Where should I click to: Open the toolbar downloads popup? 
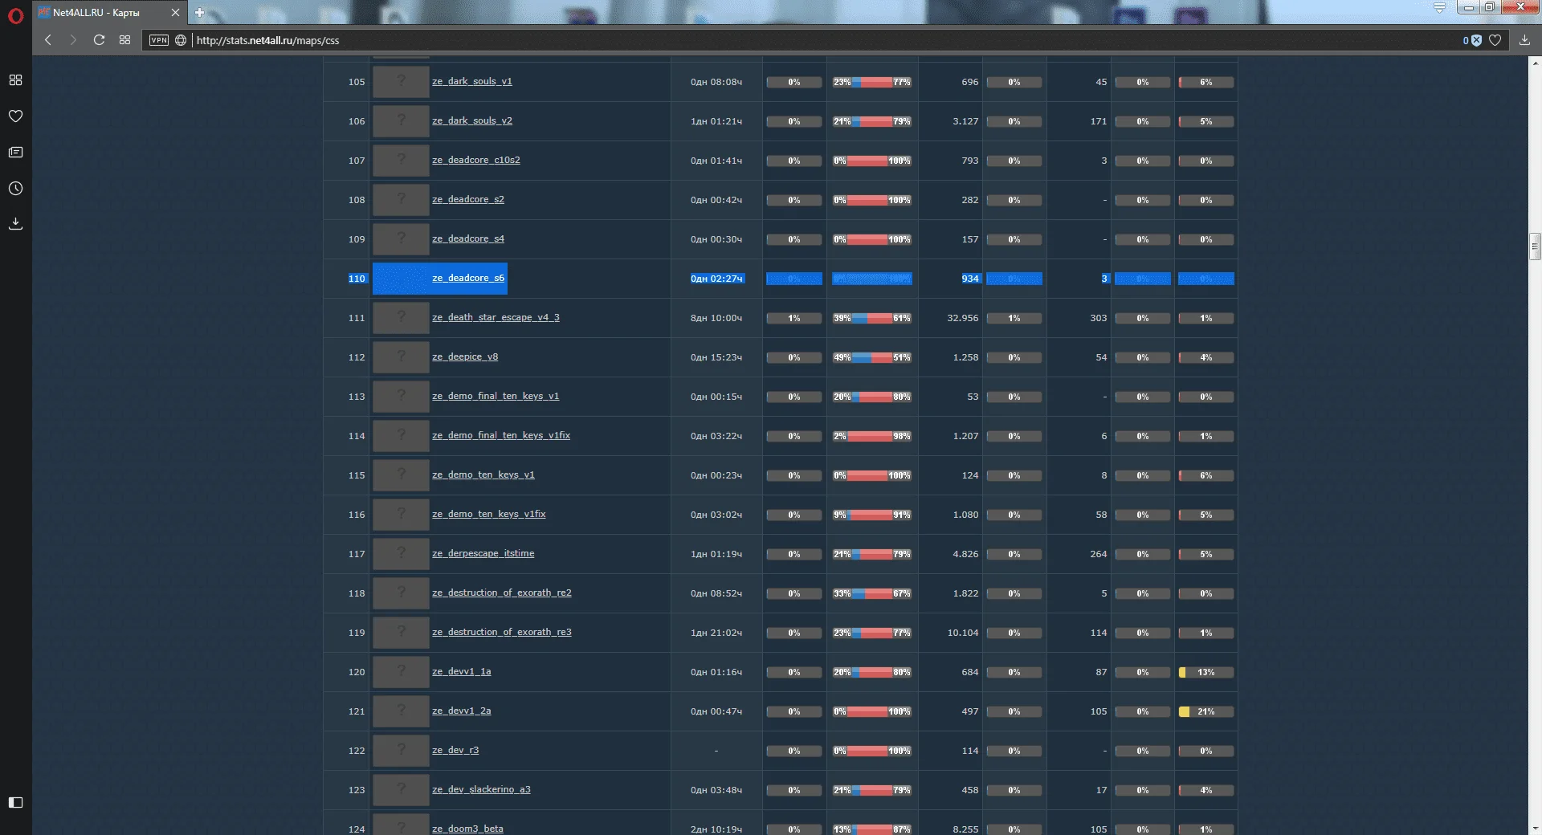(x=1524, y=40)
